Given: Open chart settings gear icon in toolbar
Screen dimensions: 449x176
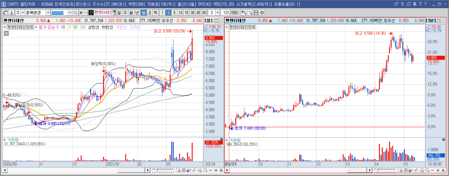Looking at the screenshot, I should (x=262, y=13).
